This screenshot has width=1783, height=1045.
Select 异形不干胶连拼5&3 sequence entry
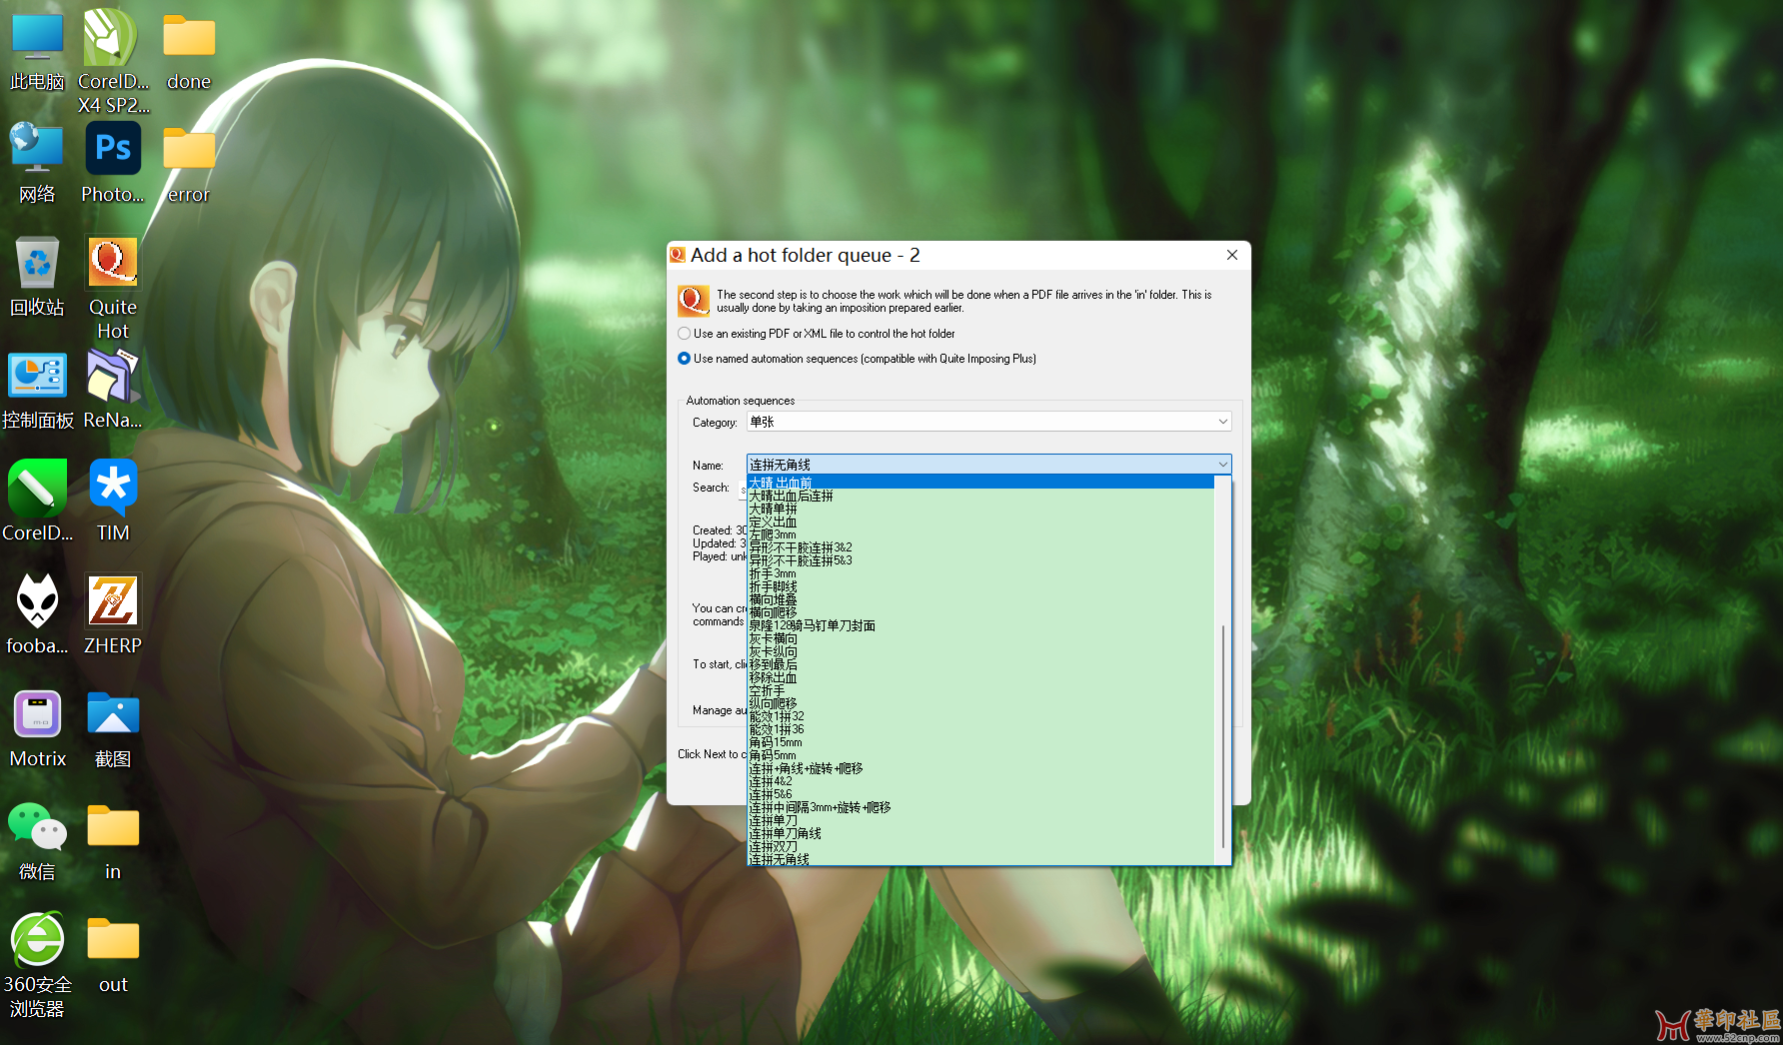(801, 561)
